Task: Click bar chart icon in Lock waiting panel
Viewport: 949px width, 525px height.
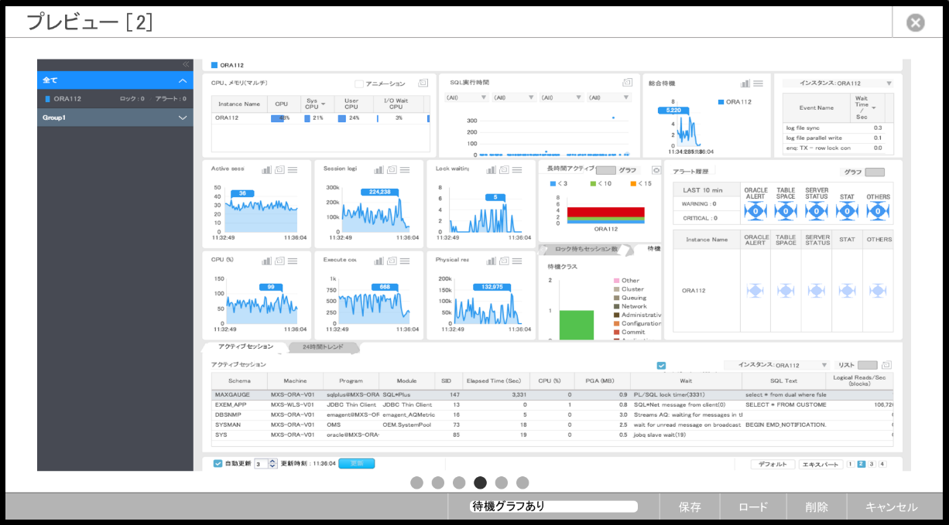Action: [492, 169]
